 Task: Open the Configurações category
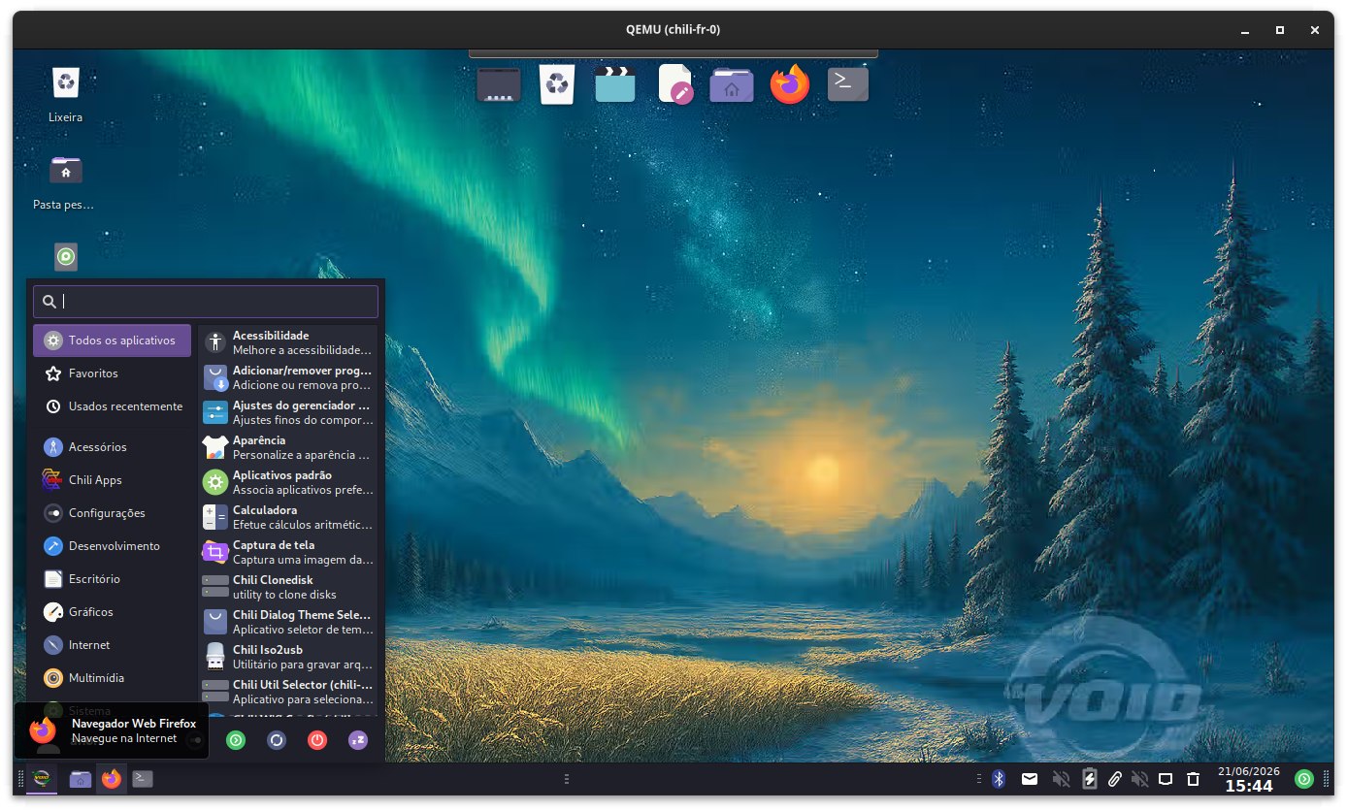coord(112,513)
